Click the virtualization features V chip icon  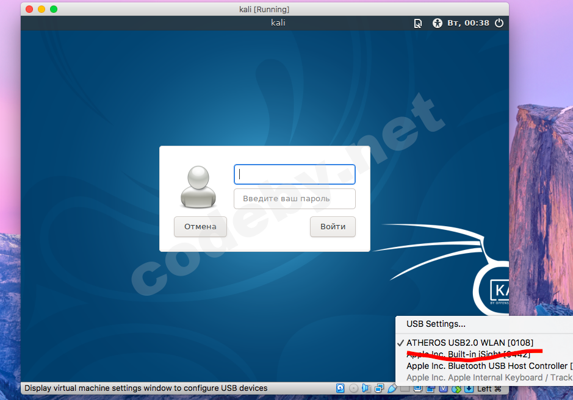(443, 388)
